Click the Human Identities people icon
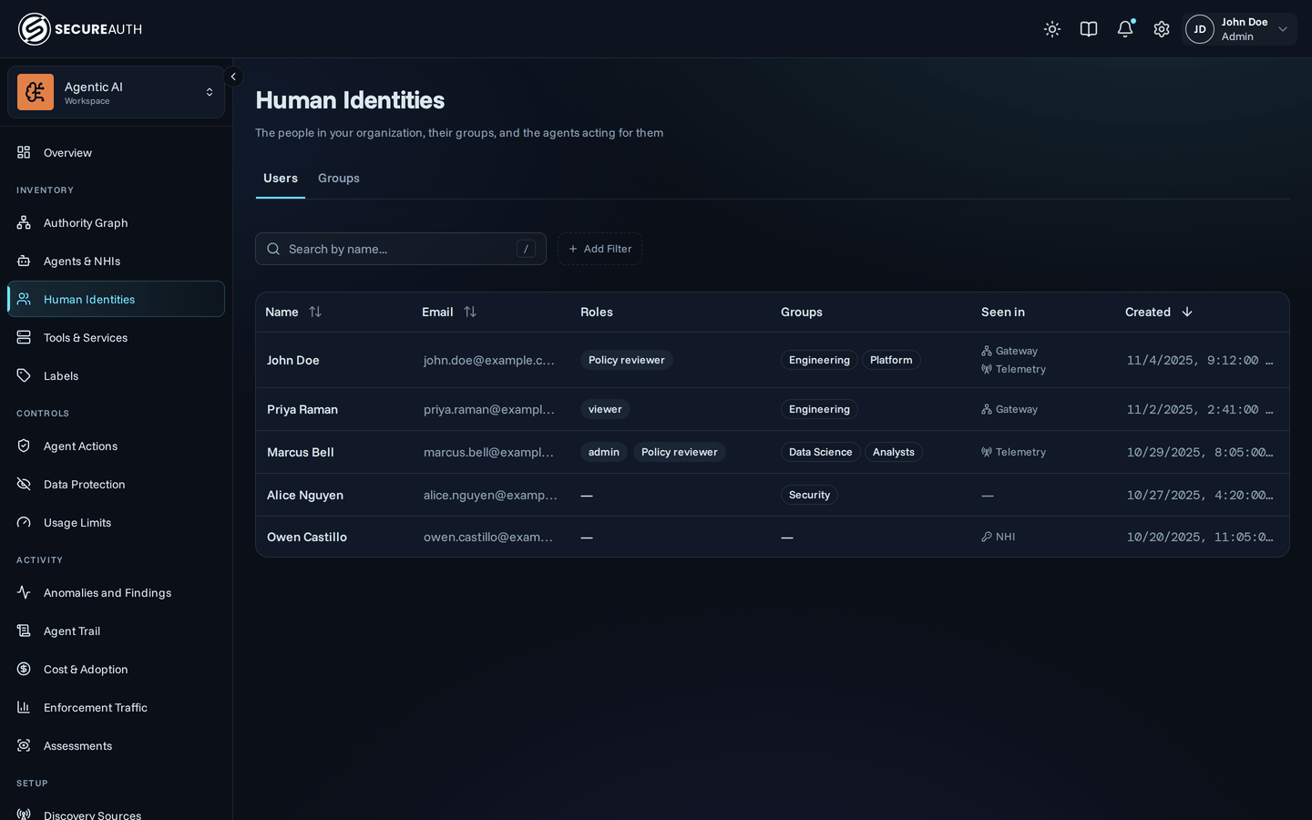 [24, 299]
